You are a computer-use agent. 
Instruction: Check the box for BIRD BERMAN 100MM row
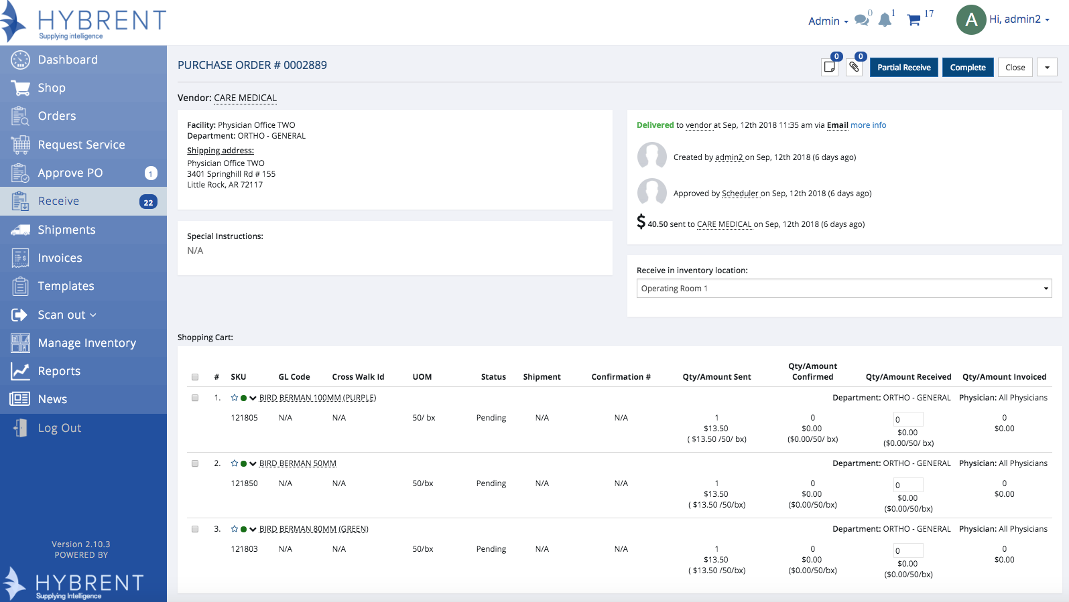(x=195, y=398)
